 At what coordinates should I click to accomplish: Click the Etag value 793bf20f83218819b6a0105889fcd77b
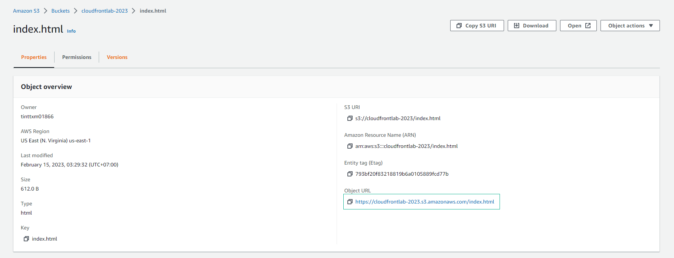402,174
